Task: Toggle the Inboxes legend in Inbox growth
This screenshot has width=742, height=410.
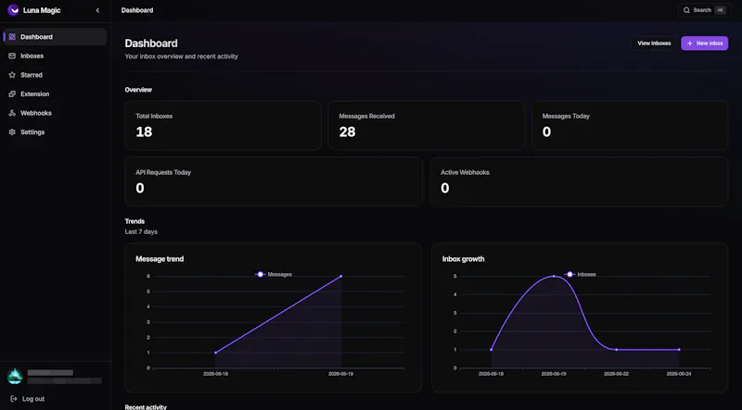Action: pyautogui.click(x=581, y=275)
